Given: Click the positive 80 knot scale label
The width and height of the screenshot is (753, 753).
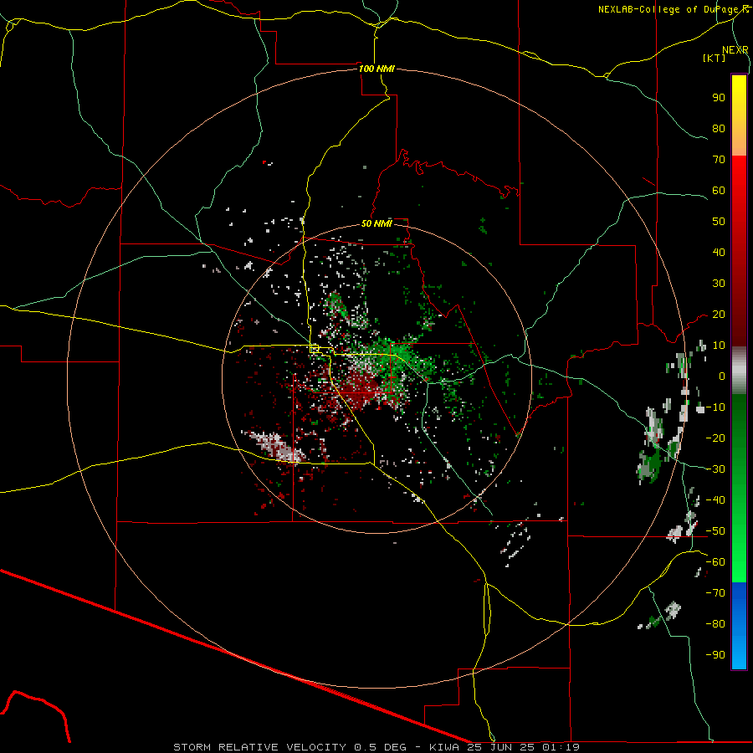Looking at the screenshot, I should pyautogui.click(x=719, y=129).
